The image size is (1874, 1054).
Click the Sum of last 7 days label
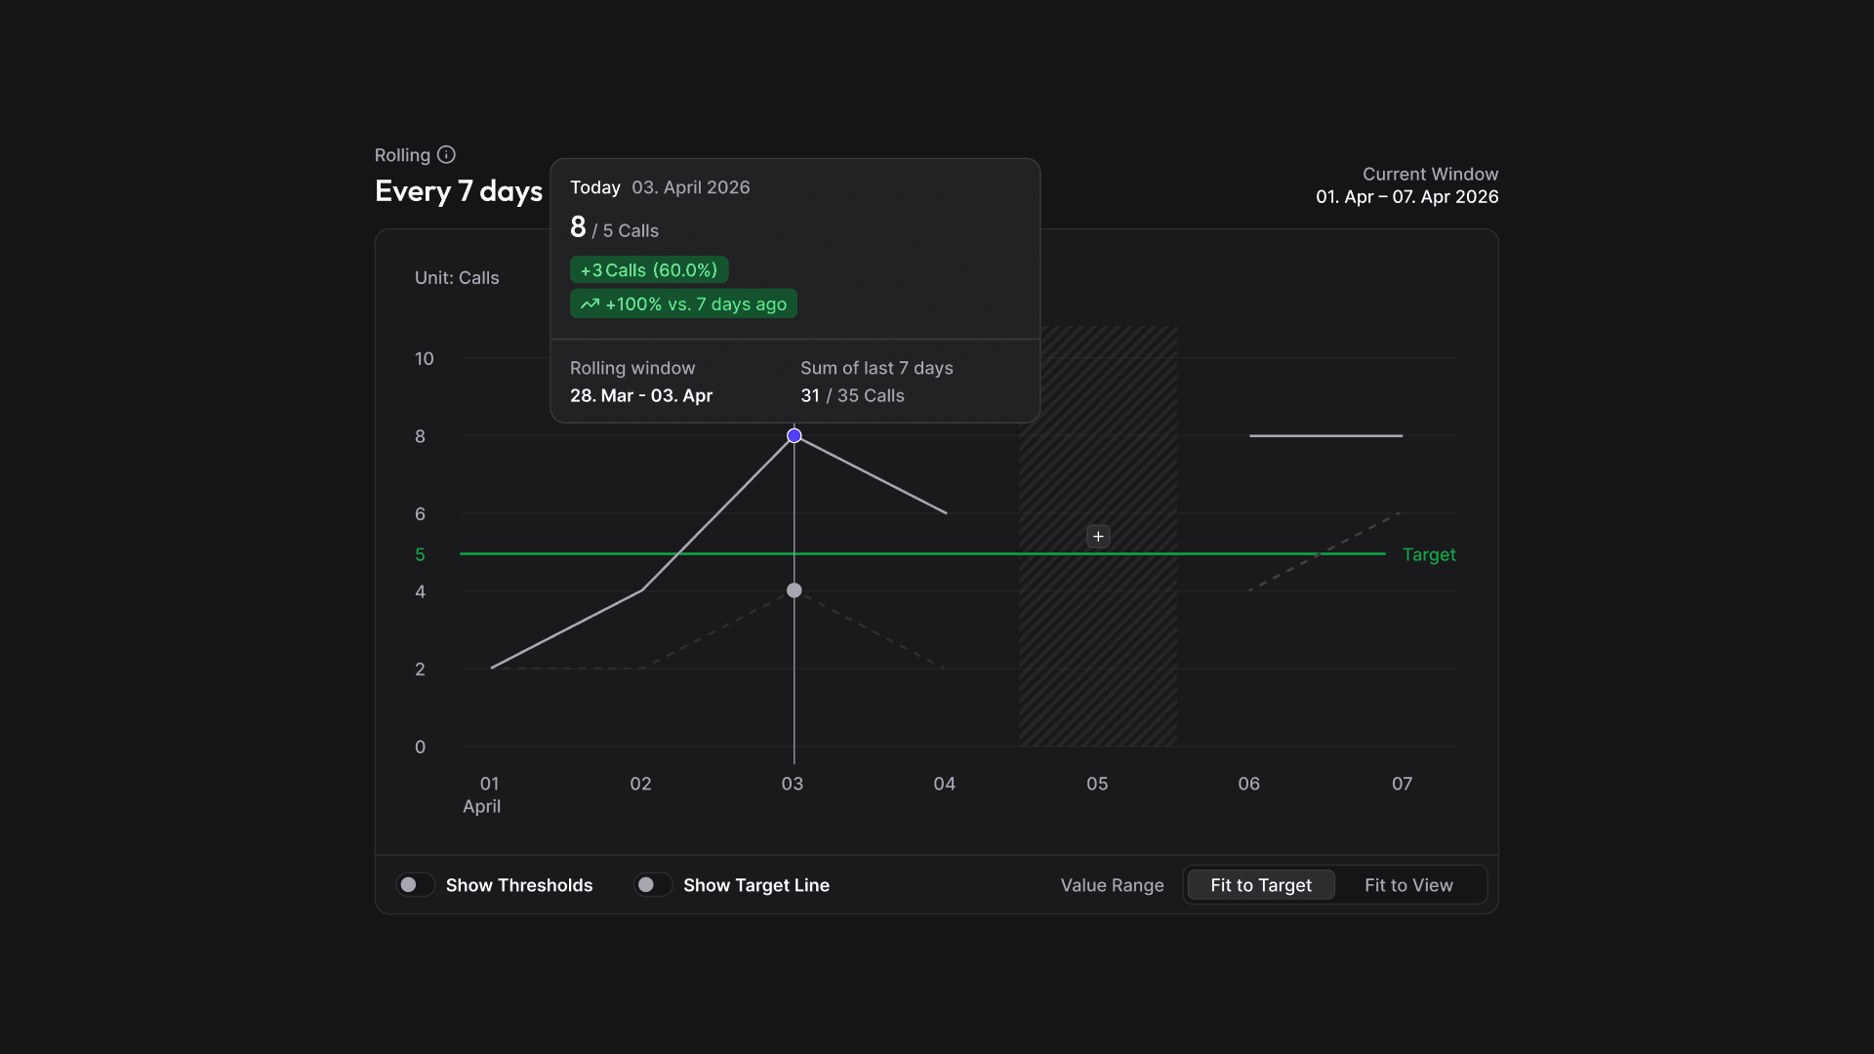point(876,369)
